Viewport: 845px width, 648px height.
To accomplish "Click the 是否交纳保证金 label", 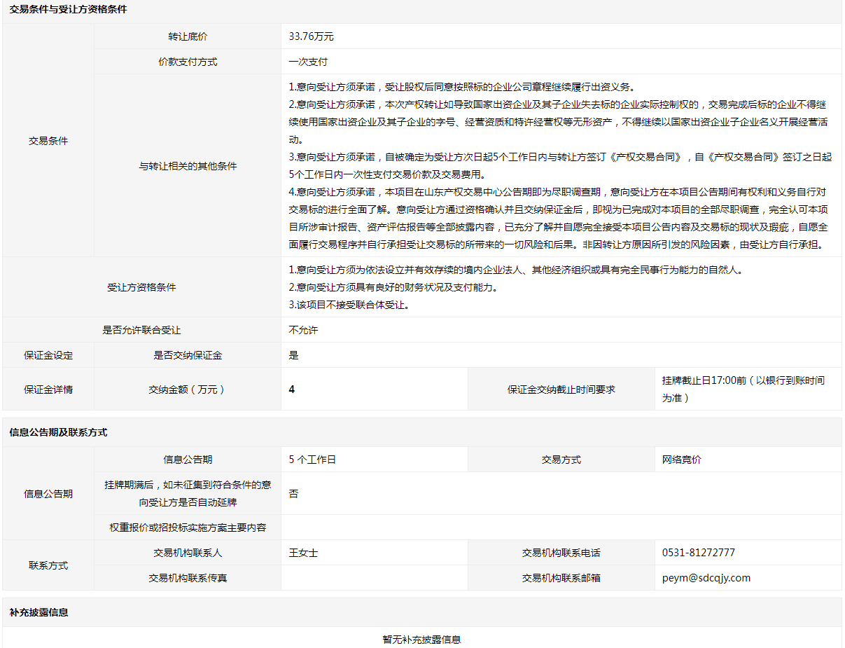I will [188, 355].
